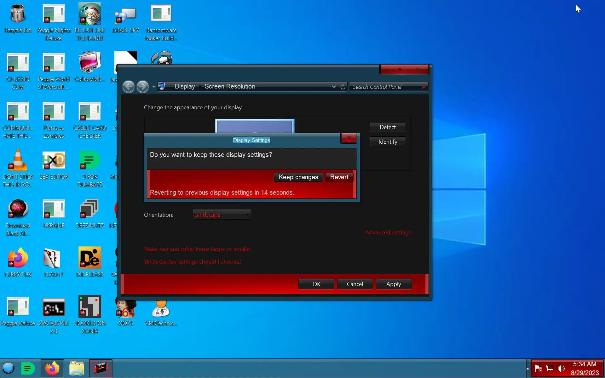Open File Explorer from the taskbar
605x378 pixels.
[x=77, y=368]
